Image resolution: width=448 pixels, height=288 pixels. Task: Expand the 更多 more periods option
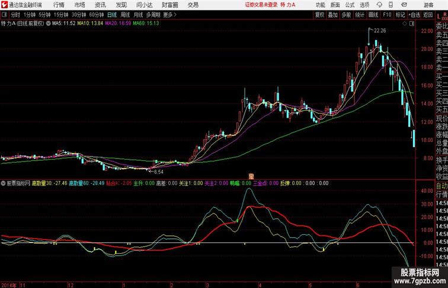169,15
